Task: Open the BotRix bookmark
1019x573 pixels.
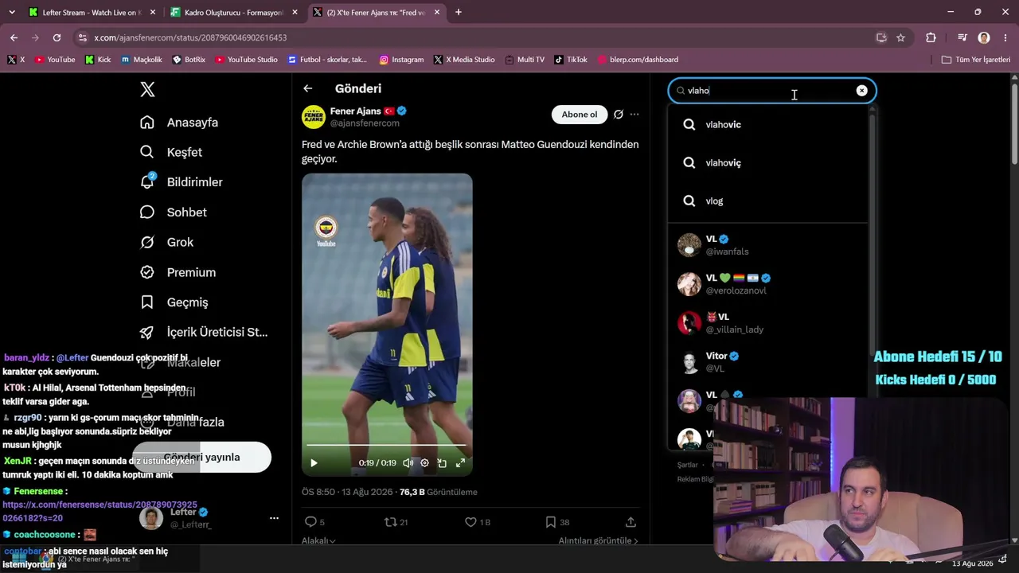Action: (x=189, y=60)
